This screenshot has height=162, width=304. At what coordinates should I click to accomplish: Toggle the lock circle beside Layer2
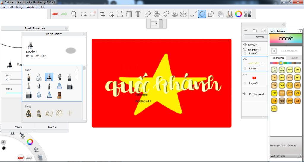[x=245, y=54]
